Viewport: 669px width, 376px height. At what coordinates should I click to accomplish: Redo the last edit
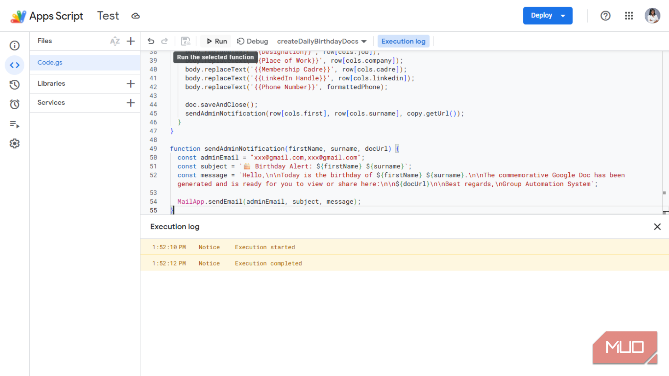coord(164,41)
